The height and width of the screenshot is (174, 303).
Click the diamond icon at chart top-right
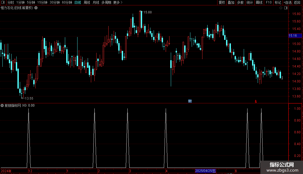(281, 8)
